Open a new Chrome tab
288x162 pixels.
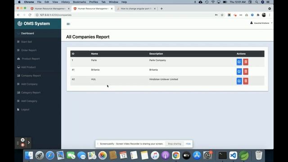[162, 9]
